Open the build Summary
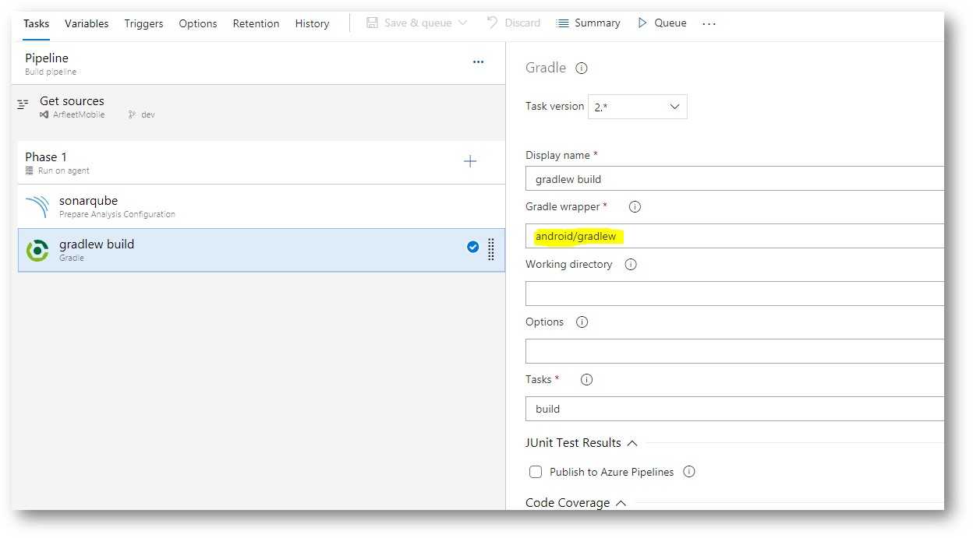The image size is (973, 538). click(x=588, y=23)
